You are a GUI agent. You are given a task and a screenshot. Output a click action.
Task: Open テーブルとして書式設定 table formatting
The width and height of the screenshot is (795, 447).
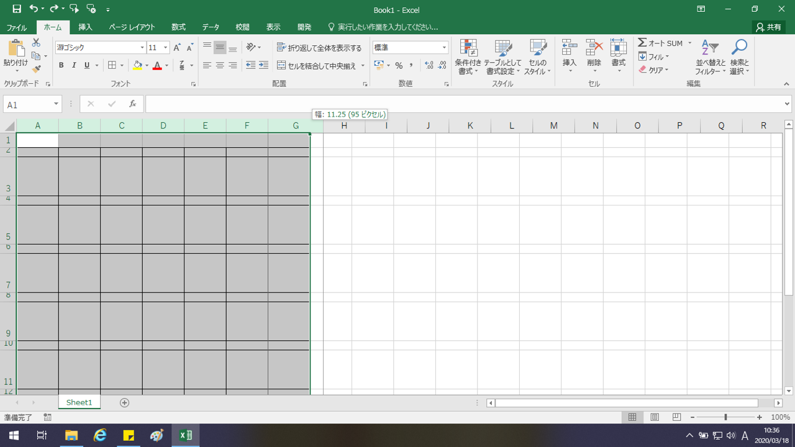coord(502,56)
